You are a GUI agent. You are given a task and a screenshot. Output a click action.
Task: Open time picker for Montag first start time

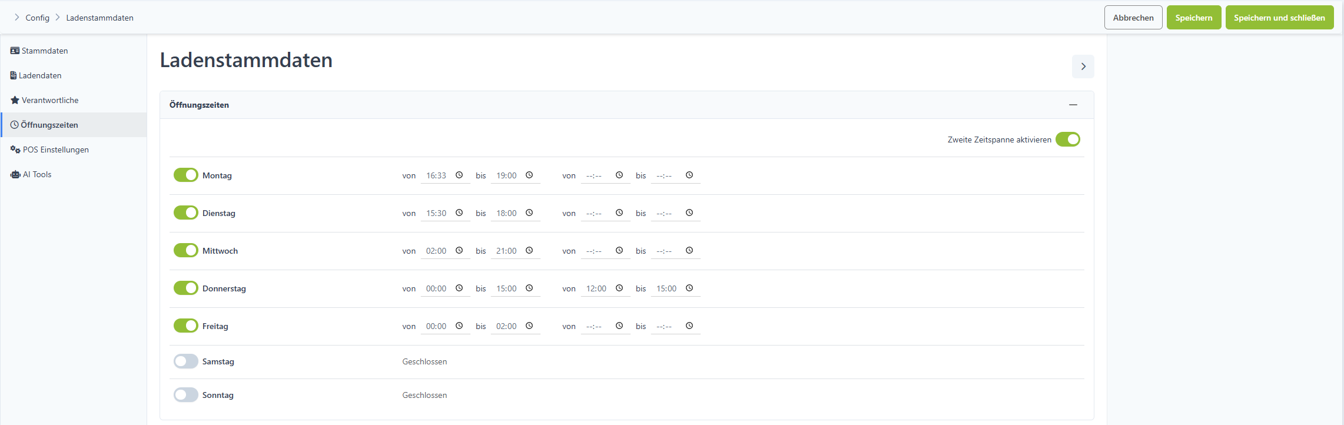[x=459, y=175]
